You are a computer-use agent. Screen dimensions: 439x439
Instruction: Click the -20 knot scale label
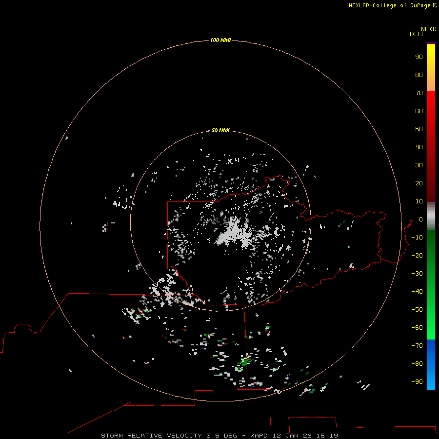coord(417,256)
